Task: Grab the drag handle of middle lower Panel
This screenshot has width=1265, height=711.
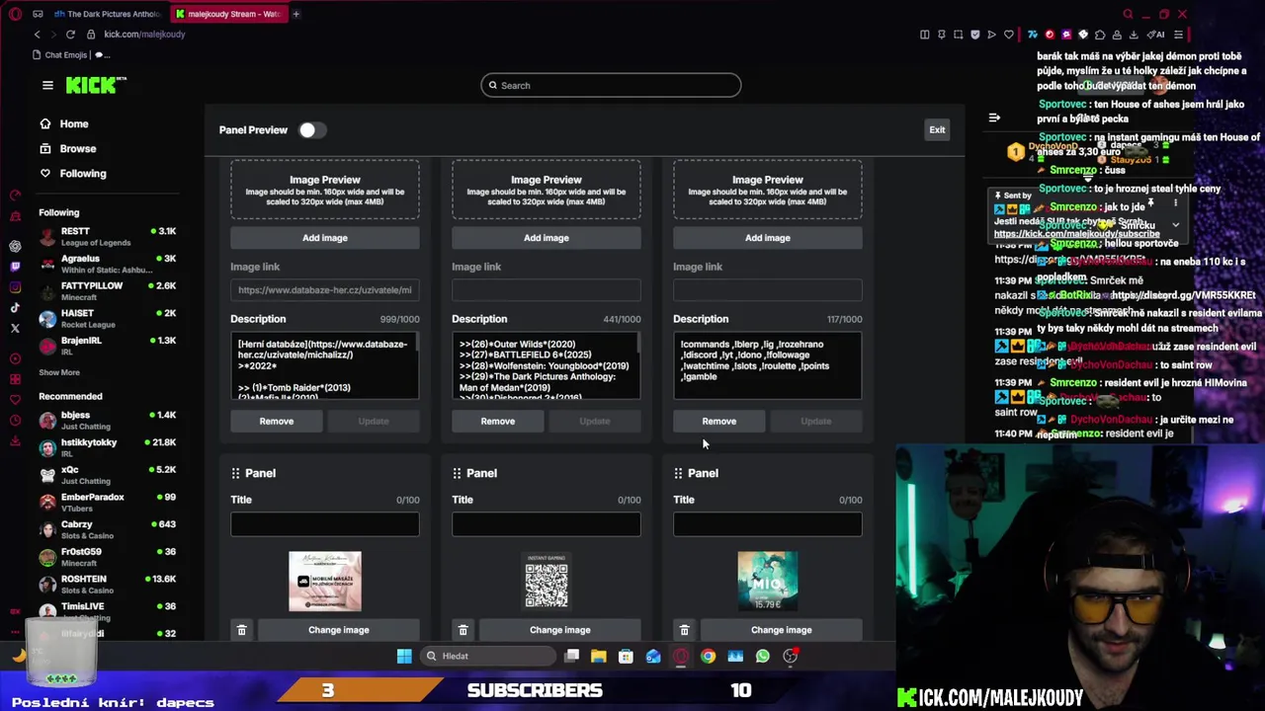Action: click(x=457, y=473)
